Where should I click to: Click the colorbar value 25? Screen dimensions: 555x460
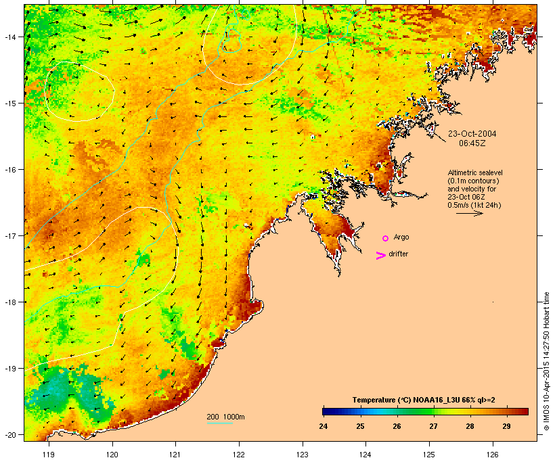tap(360, 426)
